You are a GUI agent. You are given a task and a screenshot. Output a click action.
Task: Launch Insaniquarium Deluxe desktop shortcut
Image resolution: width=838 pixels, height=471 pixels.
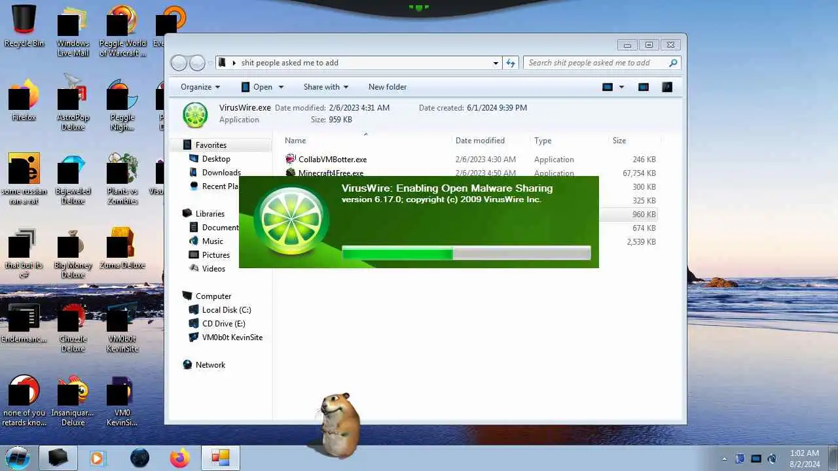pos(73,400)
